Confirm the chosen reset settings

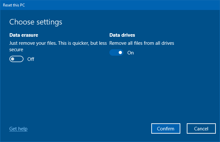pos(165,128)
